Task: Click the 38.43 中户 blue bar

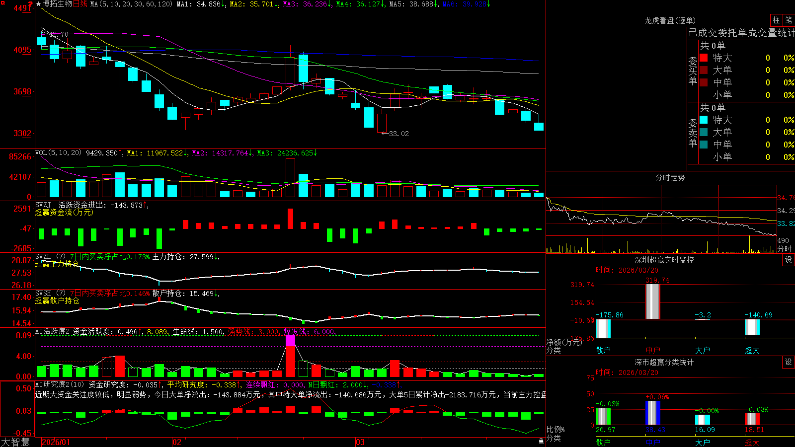Action: tap(653, 413)
